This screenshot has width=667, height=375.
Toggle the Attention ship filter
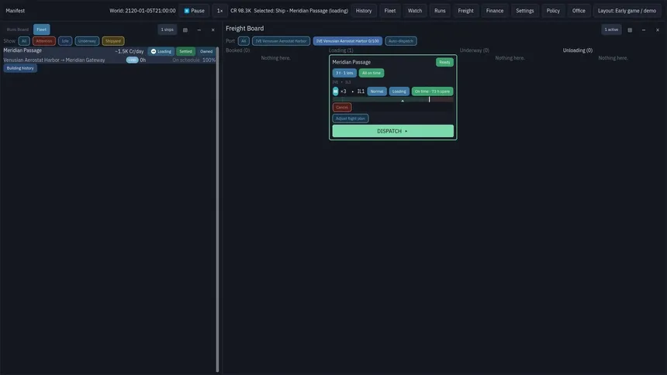click(43, 41)
